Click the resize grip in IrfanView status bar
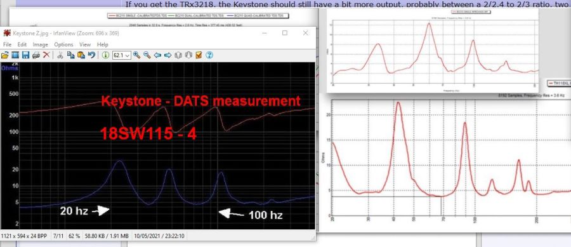This screenshot has width=571, height=247. [313, 237]
